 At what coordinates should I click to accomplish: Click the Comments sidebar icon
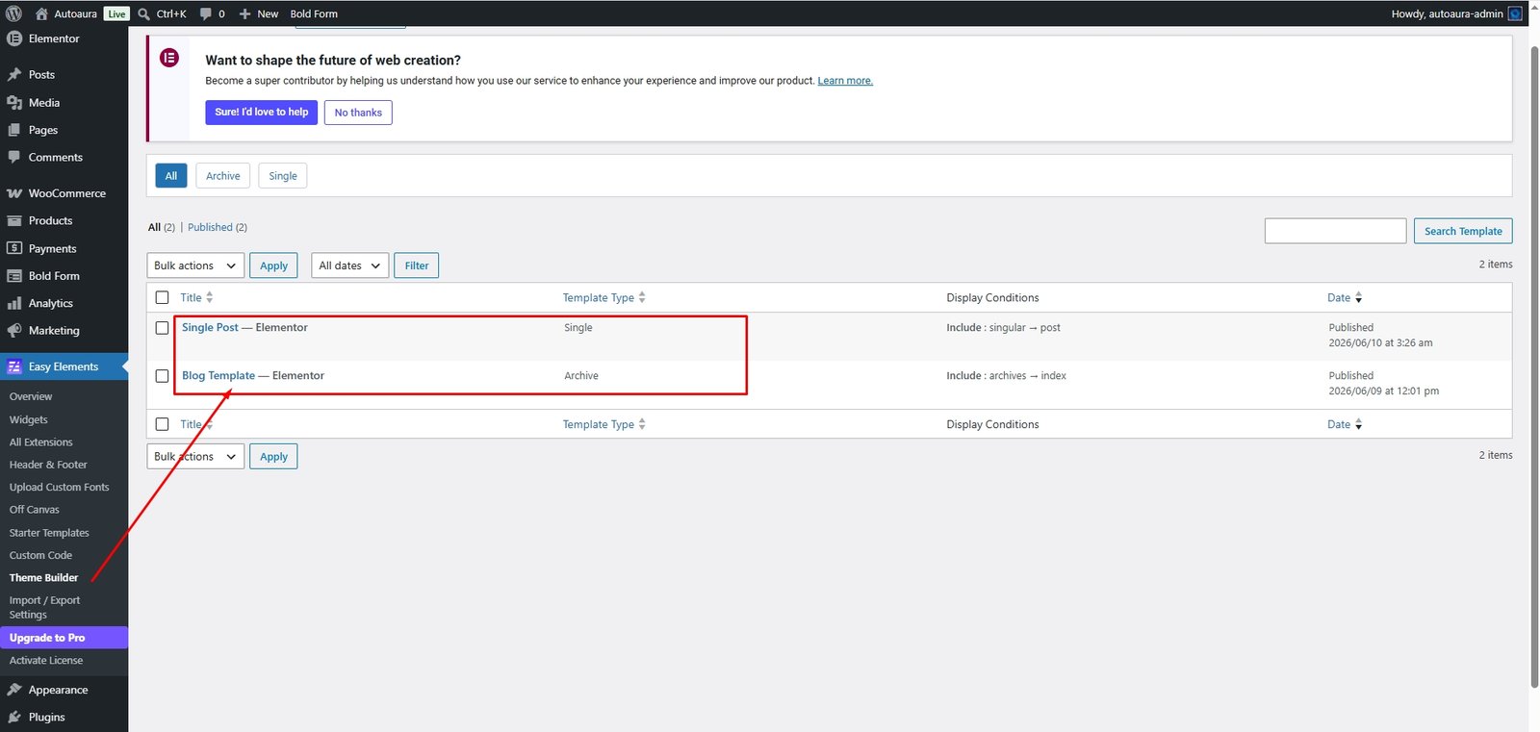[13, 157]
